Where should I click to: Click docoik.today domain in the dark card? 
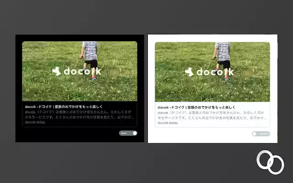tap(35, 122)
